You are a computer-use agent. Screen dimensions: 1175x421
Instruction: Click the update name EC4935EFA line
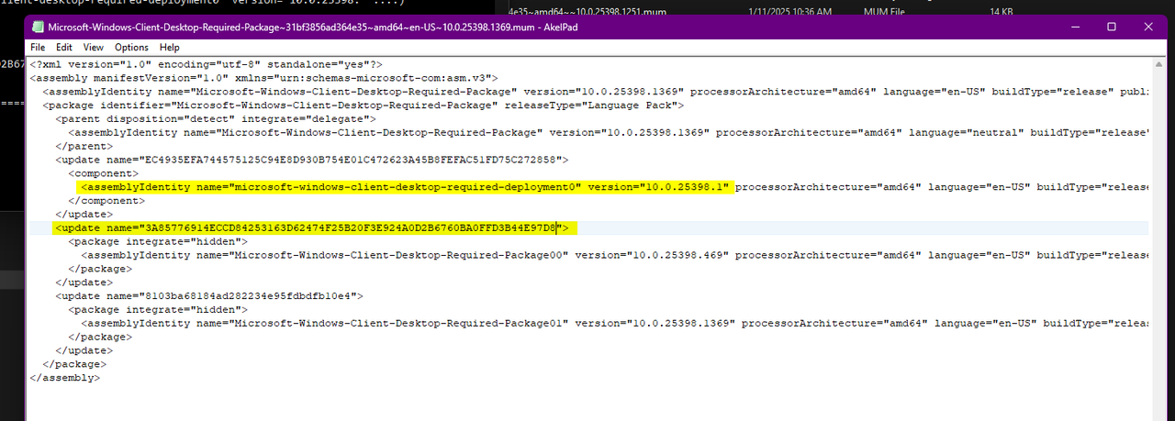pyautogui.click(x=312, y=160)
